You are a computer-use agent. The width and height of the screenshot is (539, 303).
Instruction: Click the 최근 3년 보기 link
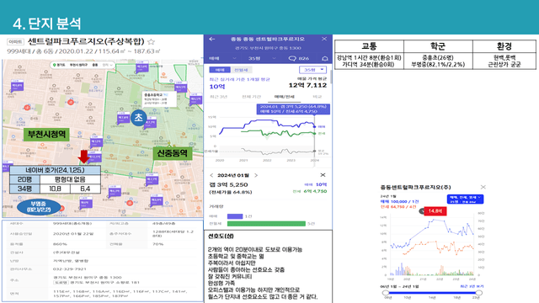[472, 286]
